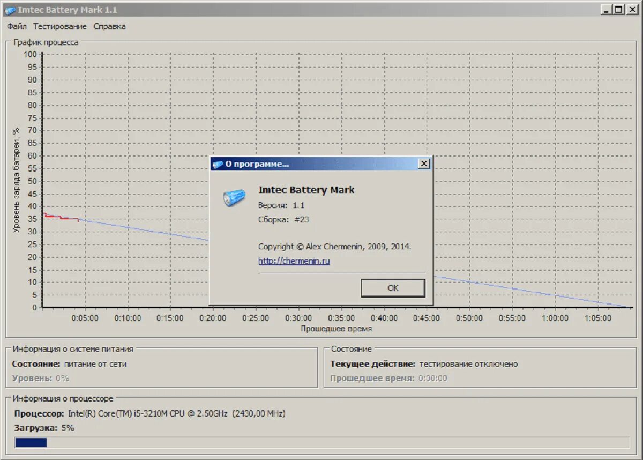Viewport: 643px width, 460px height.
Task: Click the Информация о системе питания label
Action: click(x=73, y=348)
